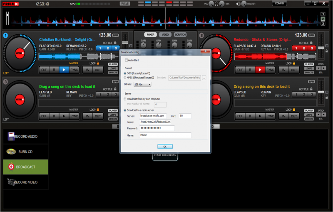
Task: Click the hot cue lock icon on deck 1
Action: [114, 43]
